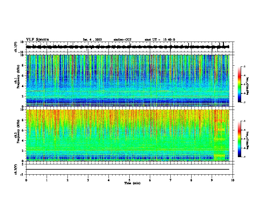
Task: Click the "6" kHz tick on ch.2 spectrogram axis
Action: [x=23, y=130]
